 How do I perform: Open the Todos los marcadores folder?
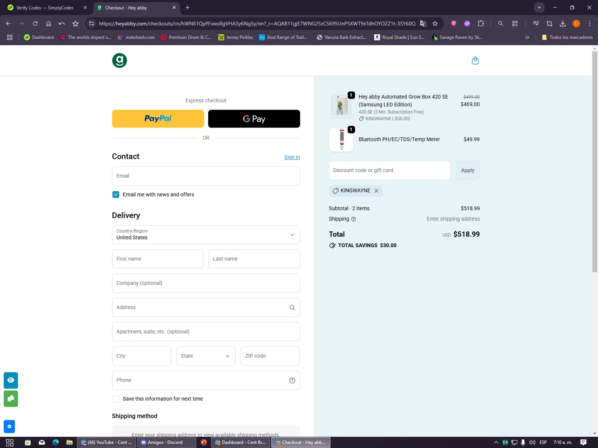click(x=567, y=37)
